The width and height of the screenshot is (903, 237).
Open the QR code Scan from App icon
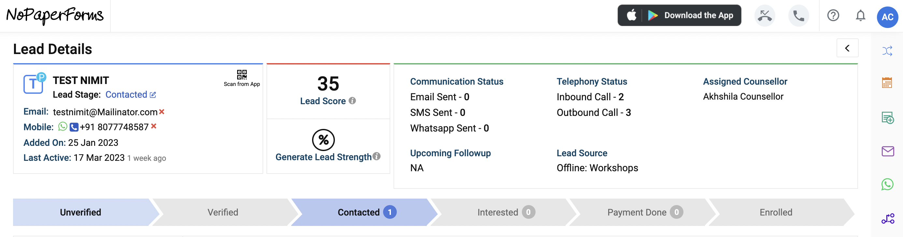[x=241, y=75]
